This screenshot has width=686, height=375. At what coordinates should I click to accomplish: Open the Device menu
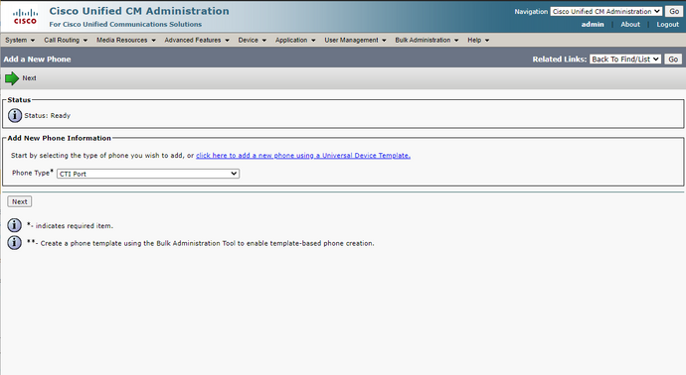[252, 40]
